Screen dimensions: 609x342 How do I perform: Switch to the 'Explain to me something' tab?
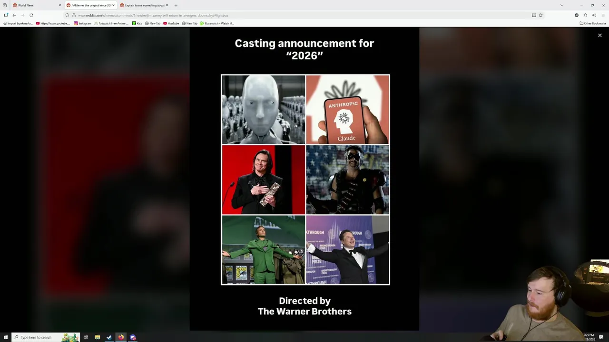pyautogui.click(x=144, y=5)
